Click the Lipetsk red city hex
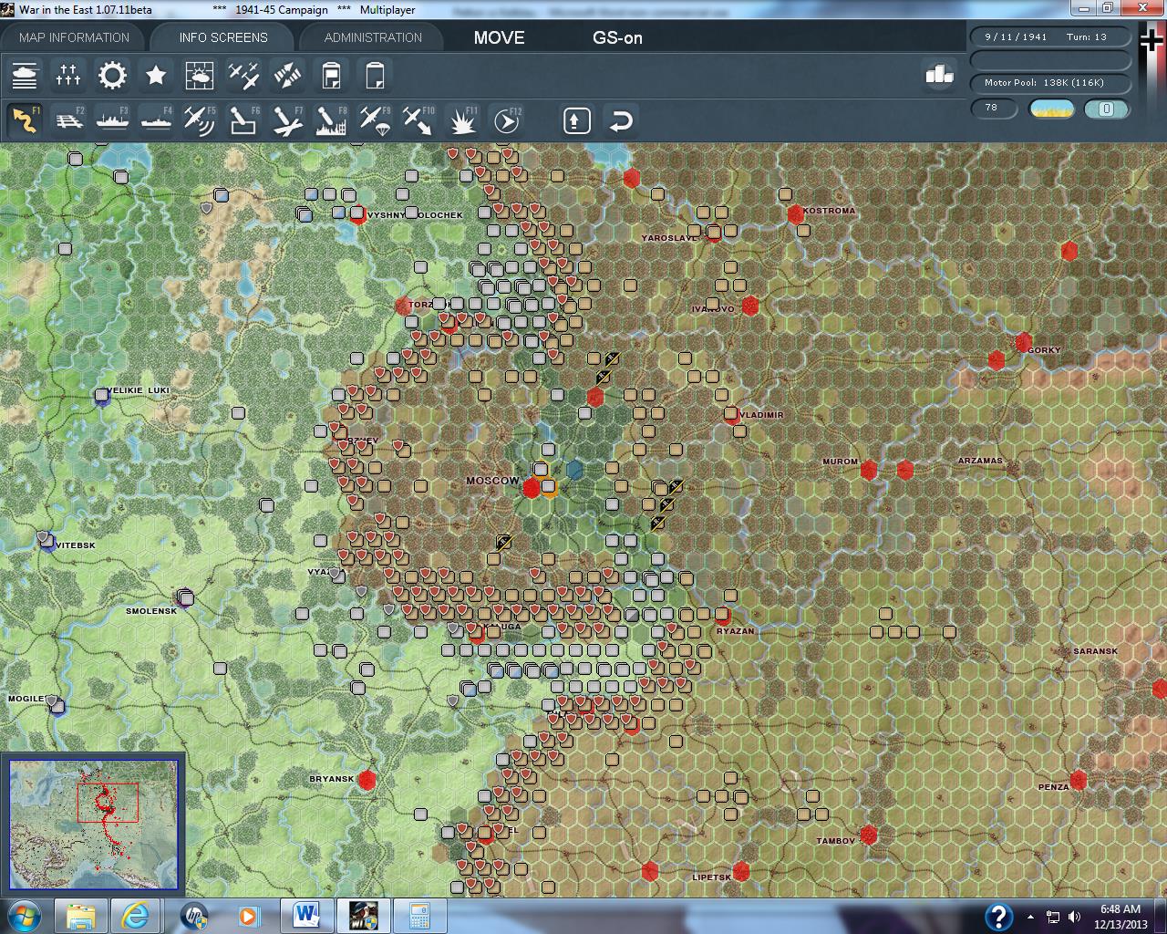 pos(741,871)
